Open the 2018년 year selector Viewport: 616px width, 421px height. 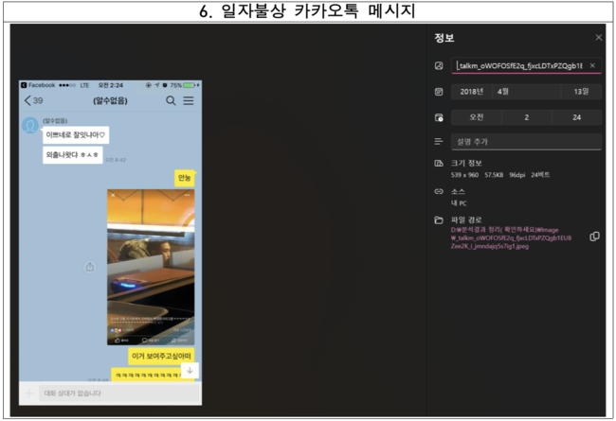point(469,92)
